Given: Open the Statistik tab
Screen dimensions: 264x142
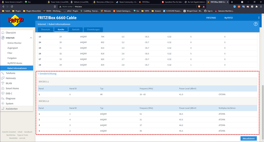Looking at the screenshot, I should (76, 29).
